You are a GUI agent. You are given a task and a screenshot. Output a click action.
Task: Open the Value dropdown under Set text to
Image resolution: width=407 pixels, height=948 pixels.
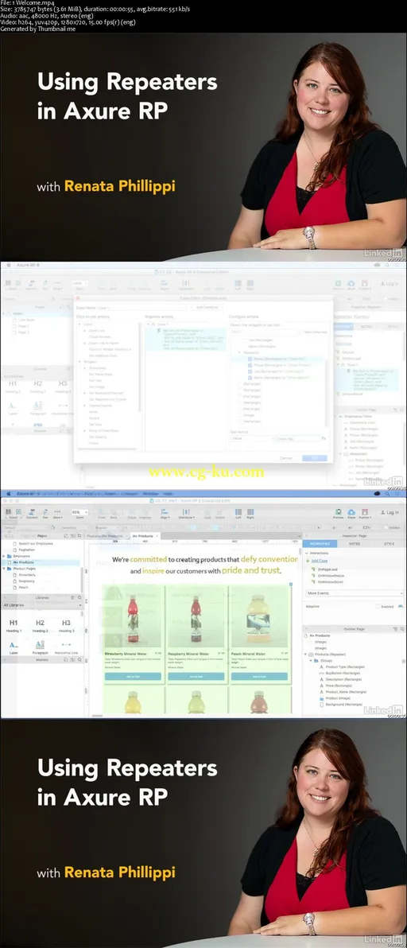point(253,438)
